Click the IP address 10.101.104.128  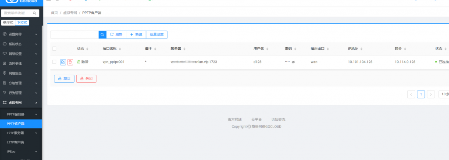pyautogui.click(x=360, y=62)
